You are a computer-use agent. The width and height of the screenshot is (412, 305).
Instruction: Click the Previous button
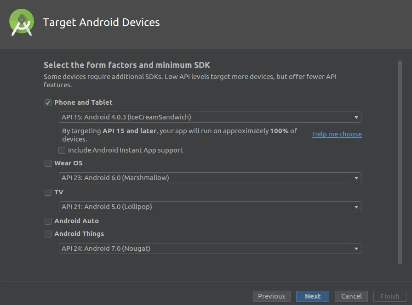click(x=271, y=296)
